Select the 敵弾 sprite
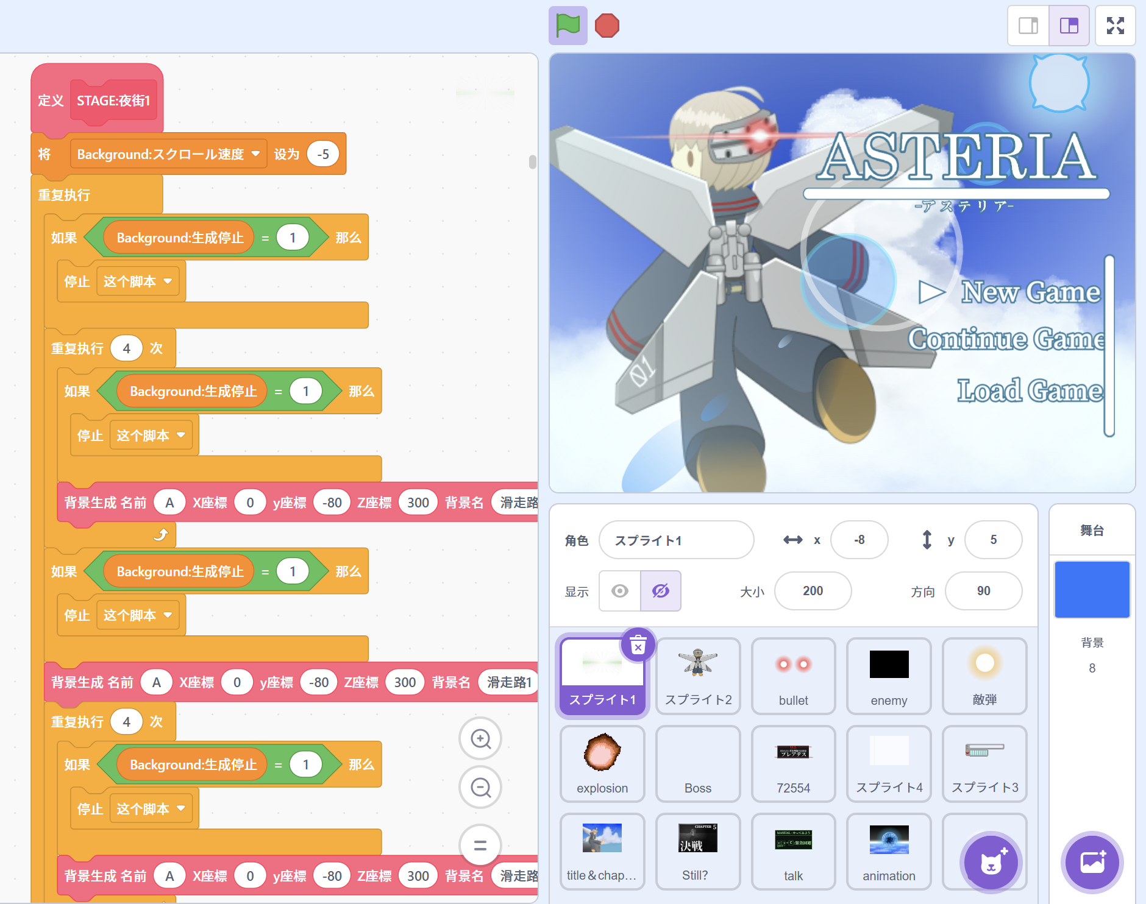The image size is (1146, 904). tap(984, 676)
